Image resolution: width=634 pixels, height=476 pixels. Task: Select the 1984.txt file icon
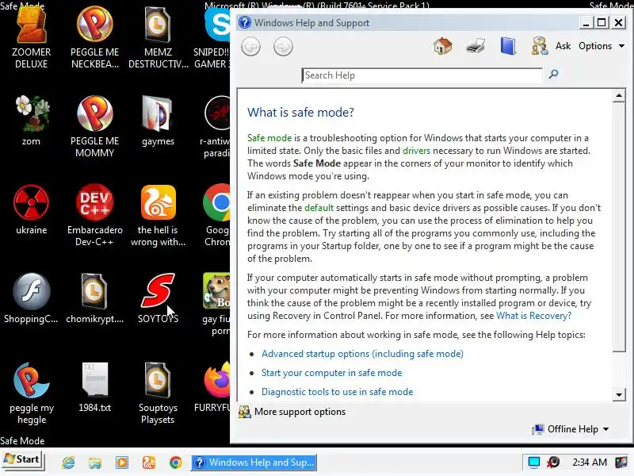[x=94, y=387]
